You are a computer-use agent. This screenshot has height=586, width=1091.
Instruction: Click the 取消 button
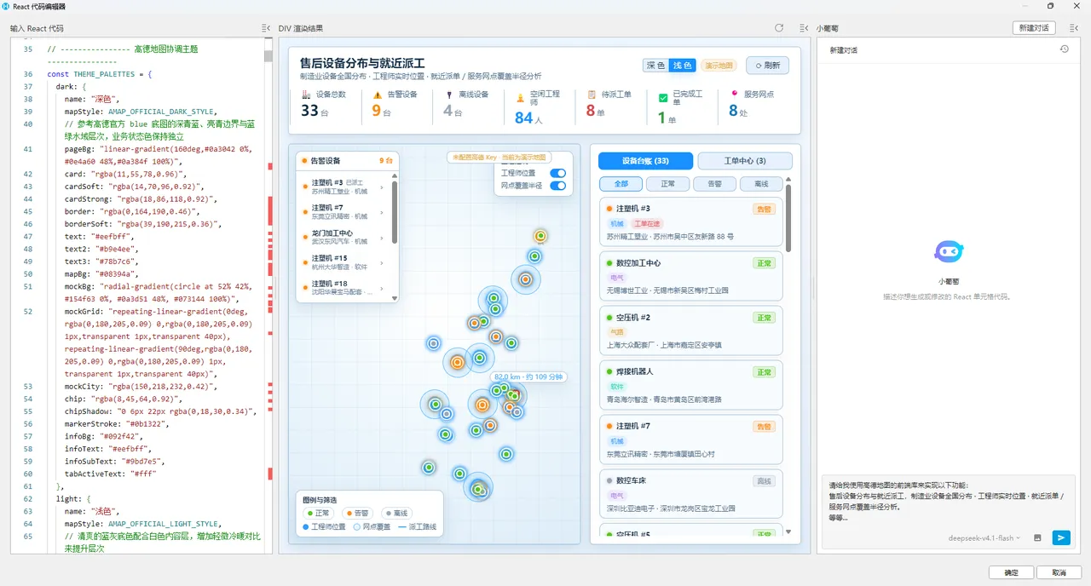[1059, 572]
